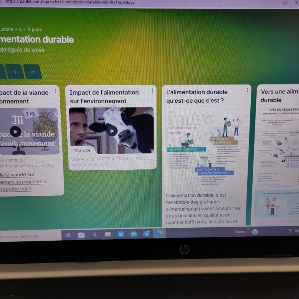Click the 'délégués du lycée' subtitle

point(22,50)
